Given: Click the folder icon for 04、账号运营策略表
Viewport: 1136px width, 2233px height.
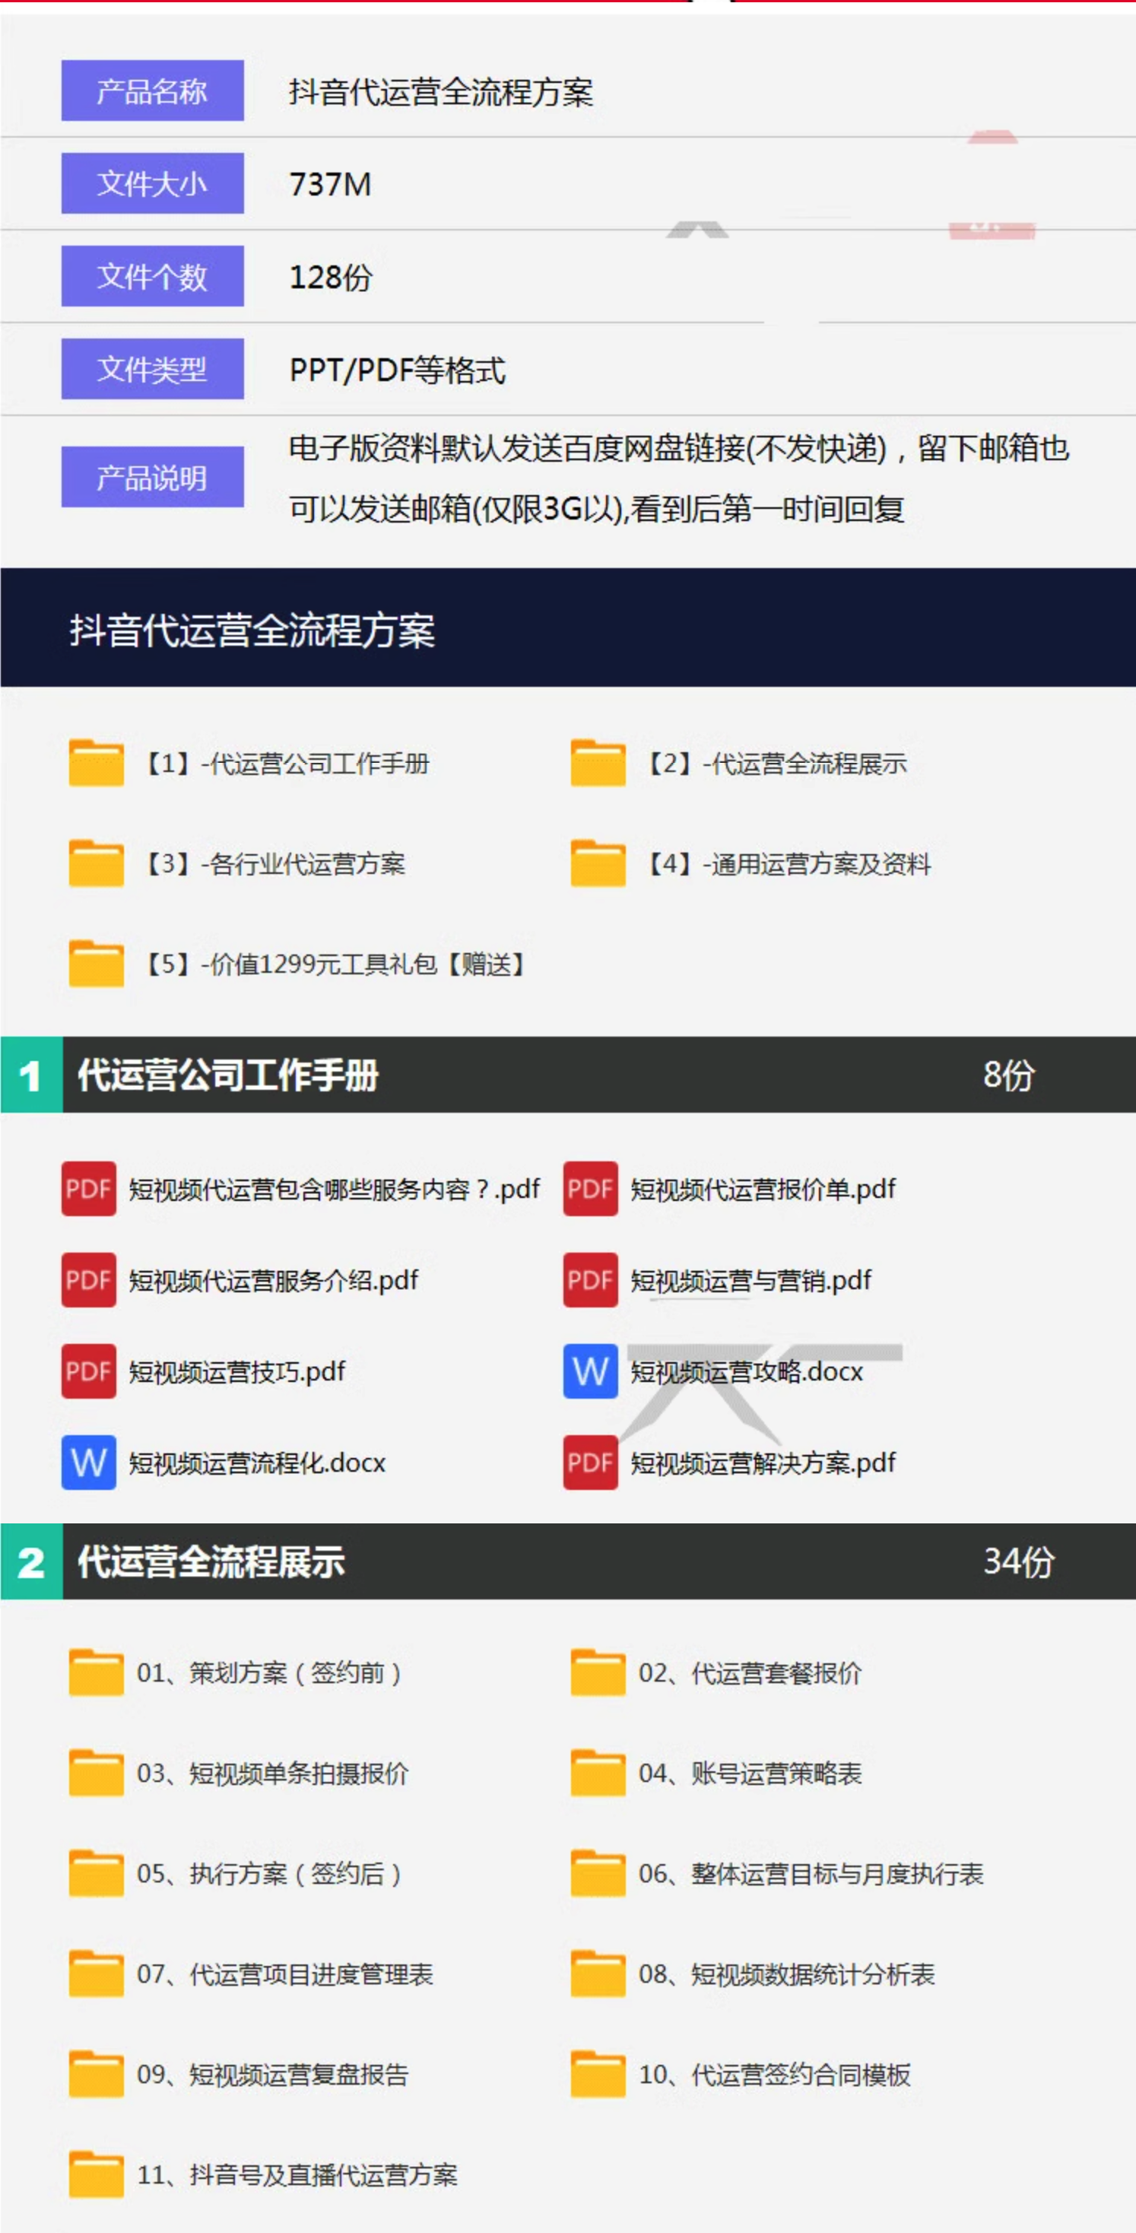Looking at the screenshot, I should tap(598, 1773).
